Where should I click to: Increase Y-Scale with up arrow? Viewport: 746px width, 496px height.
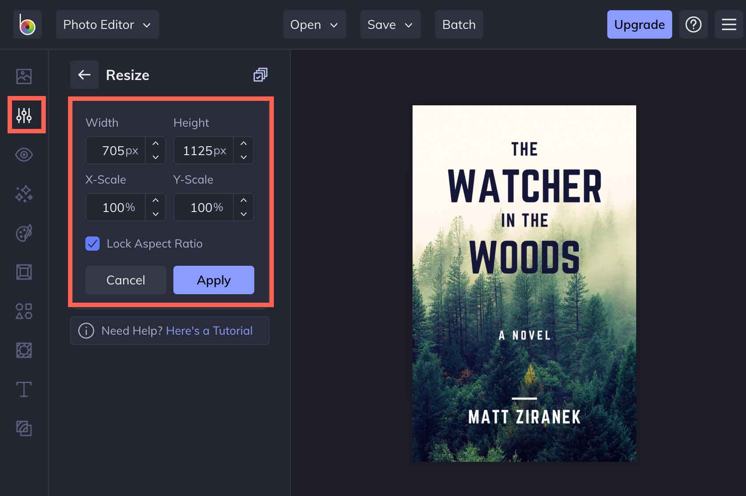click(244, 200)
